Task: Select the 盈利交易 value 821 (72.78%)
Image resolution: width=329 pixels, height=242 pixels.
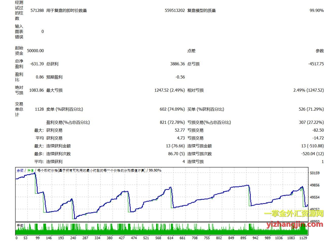Action: (172, 122)
